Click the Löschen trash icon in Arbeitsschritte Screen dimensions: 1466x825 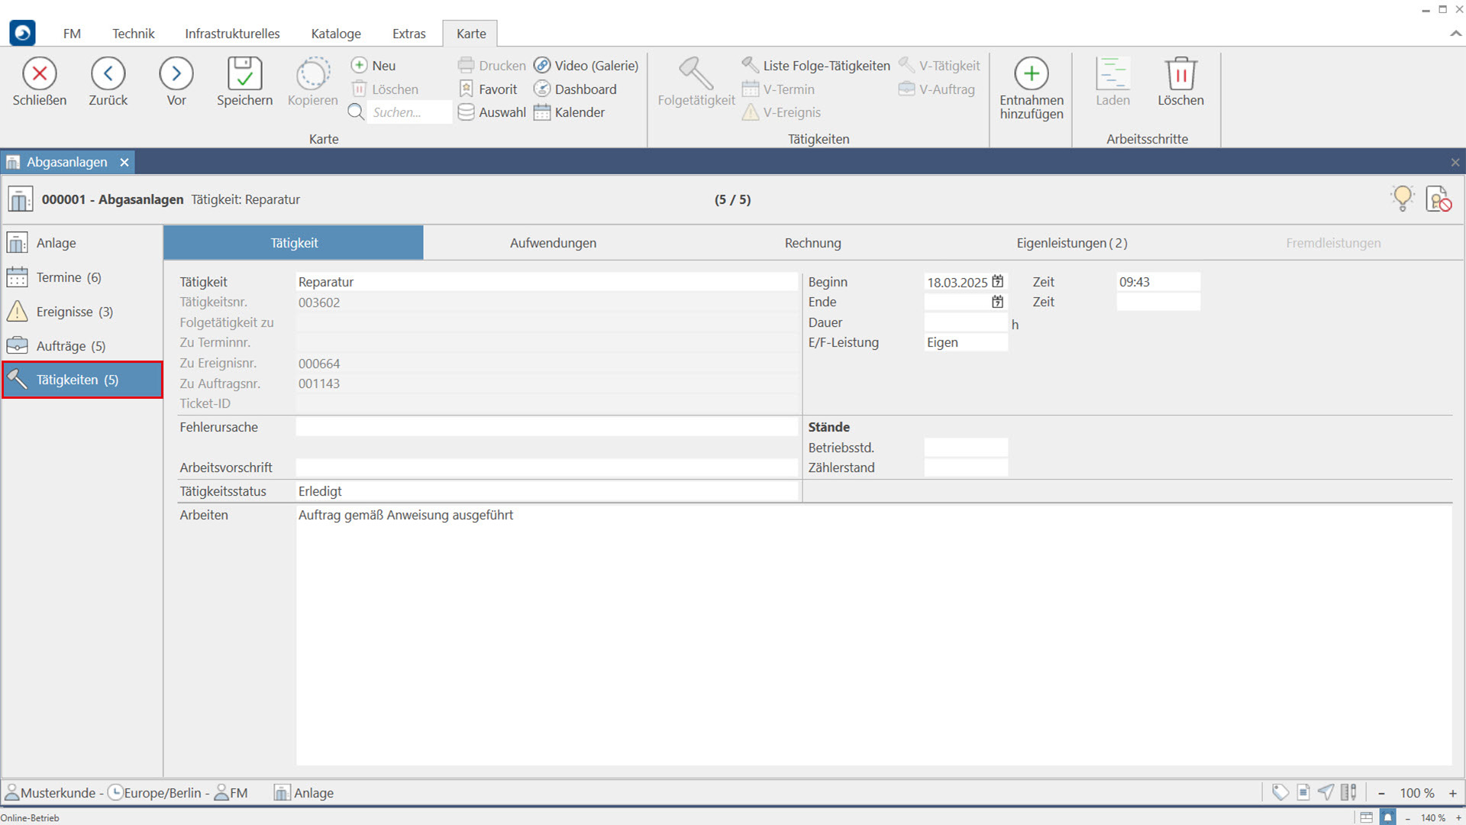(1180, 74)
